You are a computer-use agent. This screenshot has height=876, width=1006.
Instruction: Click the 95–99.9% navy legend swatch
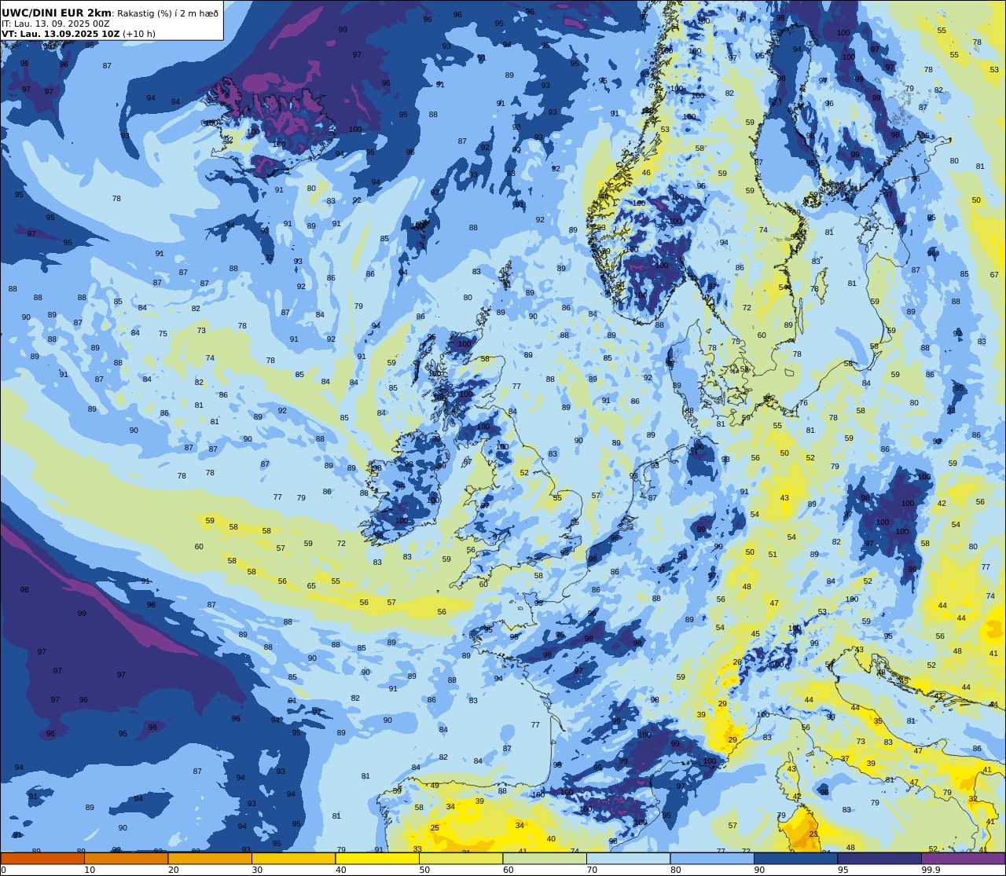[879, 859]
